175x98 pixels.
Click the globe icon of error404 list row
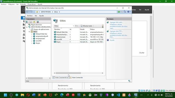coord(55,39)
